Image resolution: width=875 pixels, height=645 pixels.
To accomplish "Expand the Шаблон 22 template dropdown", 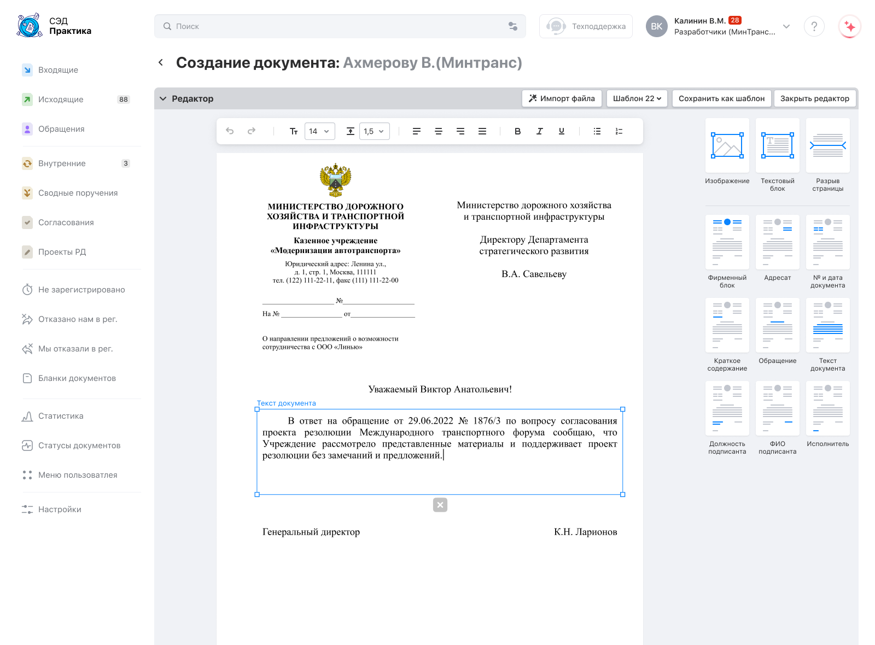I will (637, 98).
